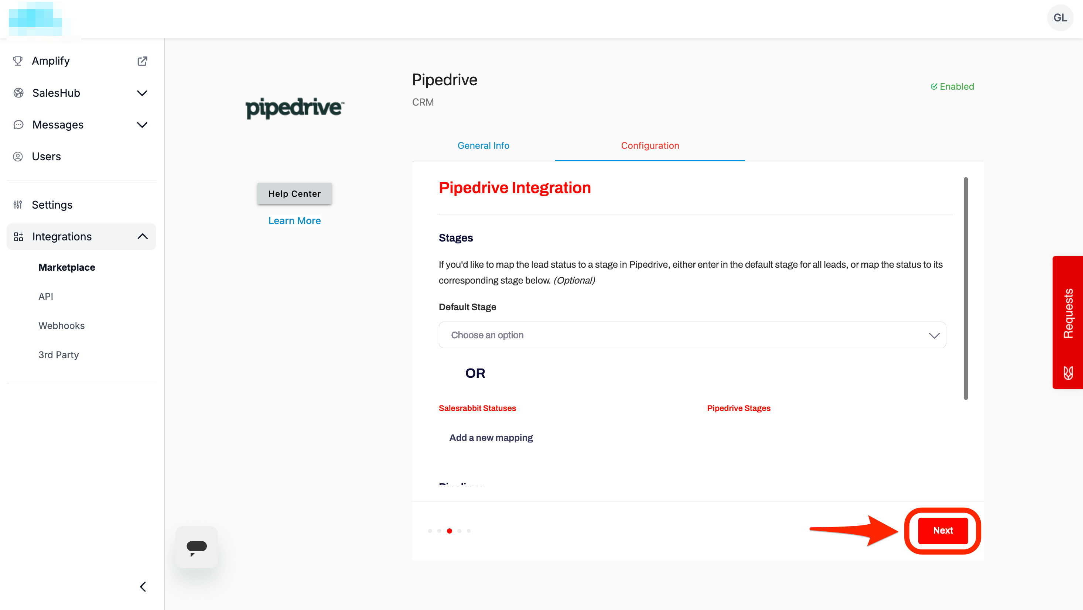Open Webhooks in the sidebar
The width and height of the screenshot is (1083, 610).
[x=61, y=326]
